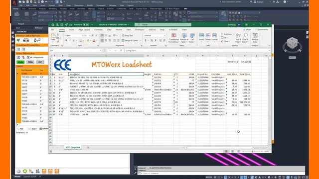
Task: Click the Share button in Excel
Action: click(247, 30)
